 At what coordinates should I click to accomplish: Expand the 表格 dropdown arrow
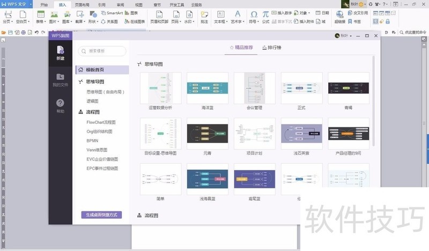(x=45, y=21)
